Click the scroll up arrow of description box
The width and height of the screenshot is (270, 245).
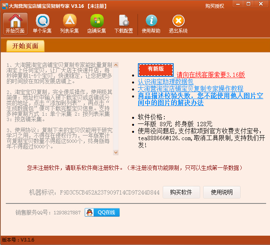(116, 65)
